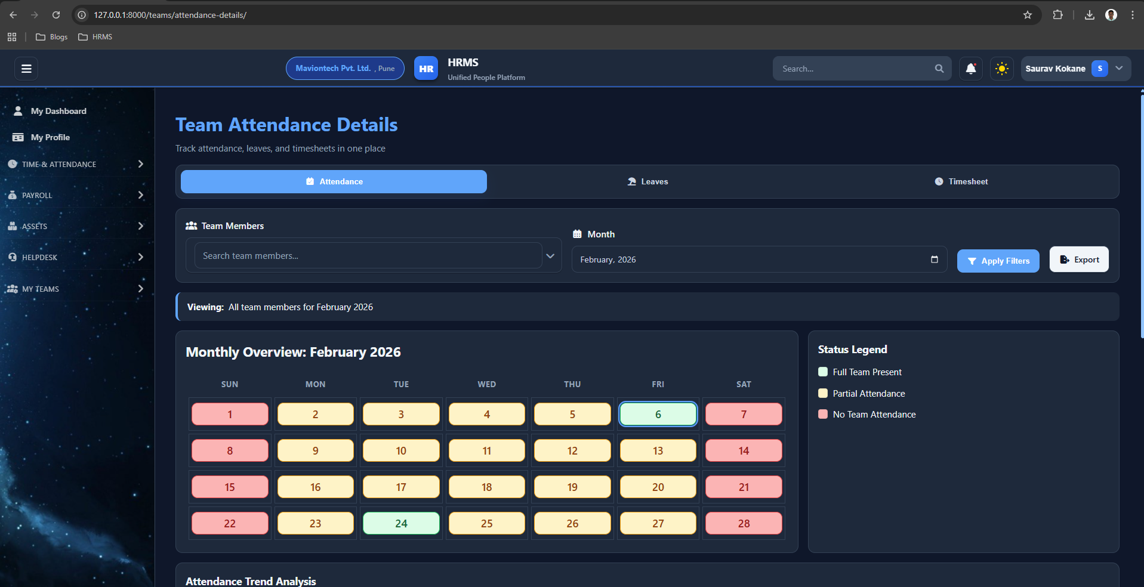
Task: Click the Export button
Action: tap(1078, 259)
